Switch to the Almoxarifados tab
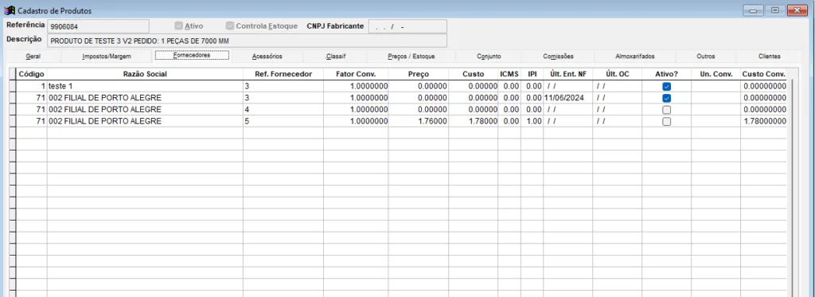Screen dimensions: 815x297 (x=634, y=57)
